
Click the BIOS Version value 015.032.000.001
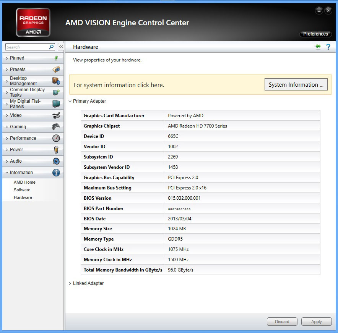184,198
